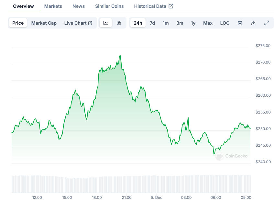
Task: Switch chart to Market Cap
Action: coord(44,23)
